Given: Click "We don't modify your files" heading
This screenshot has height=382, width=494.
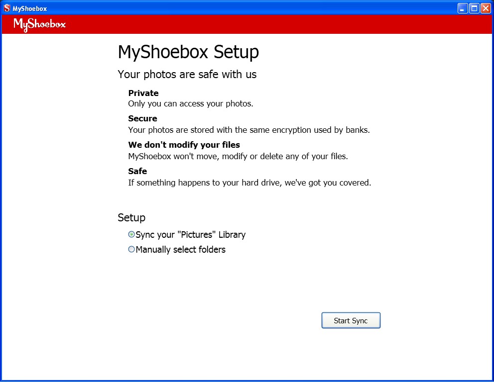Looking at the screenshot, I should (184, 145).
